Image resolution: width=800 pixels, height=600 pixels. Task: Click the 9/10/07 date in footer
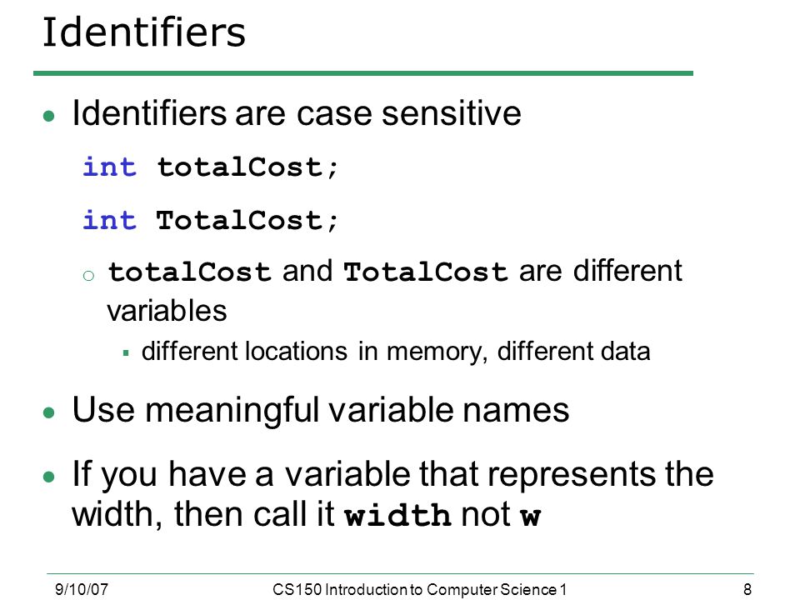[82, 589]
